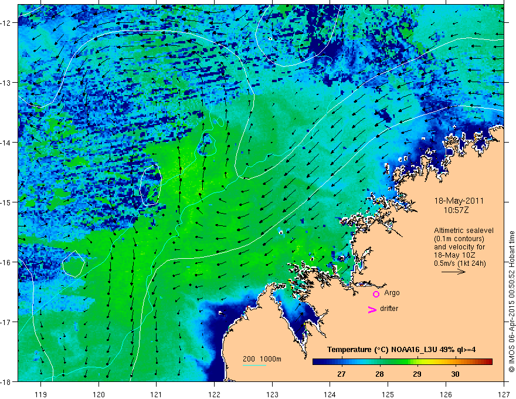Click the 'Altimetric sealevel' caption line

464,231
